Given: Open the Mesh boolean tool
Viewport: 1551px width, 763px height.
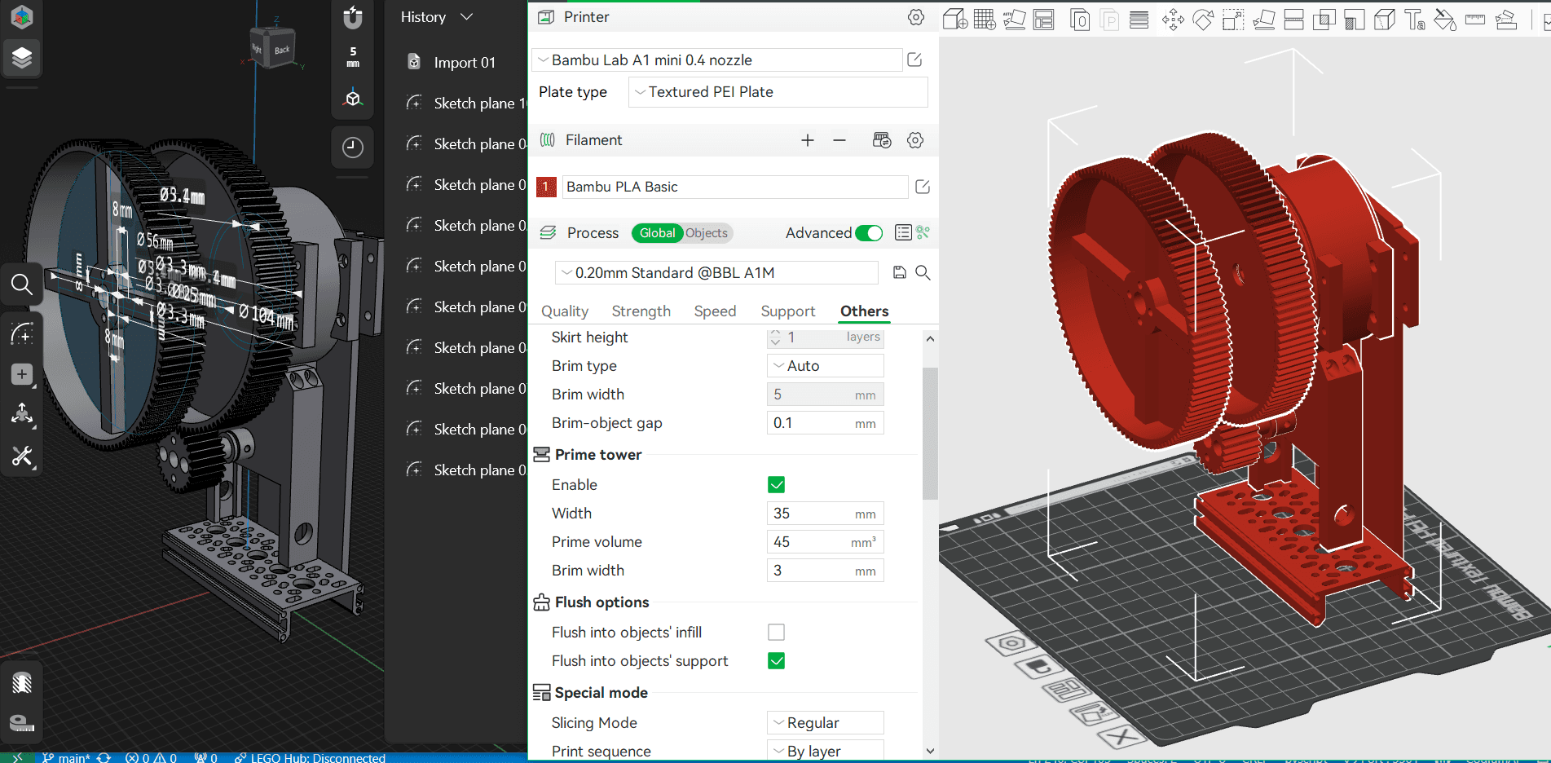Looking at the screenshot, I should click(1324, 20).
